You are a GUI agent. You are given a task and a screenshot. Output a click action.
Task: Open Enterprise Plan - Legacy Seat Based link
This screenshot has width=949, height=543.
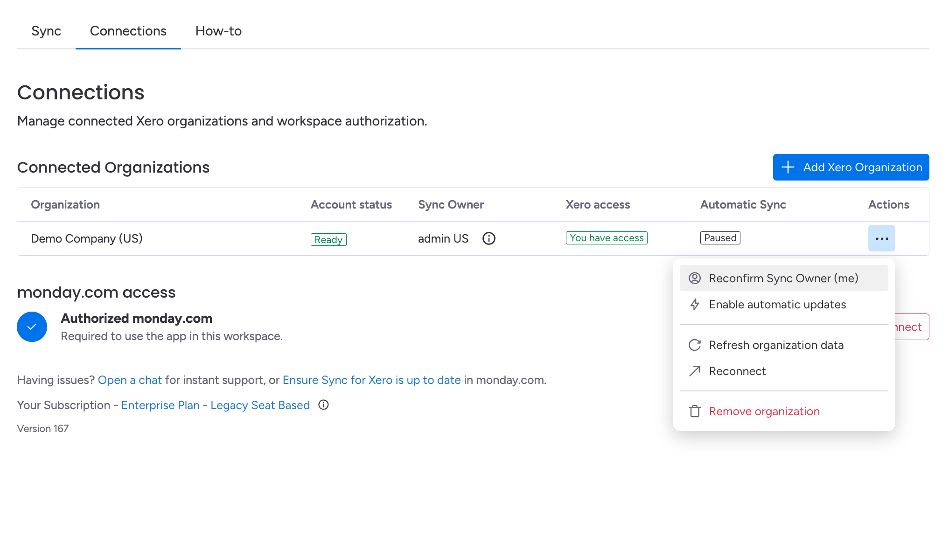click(216, 405)
